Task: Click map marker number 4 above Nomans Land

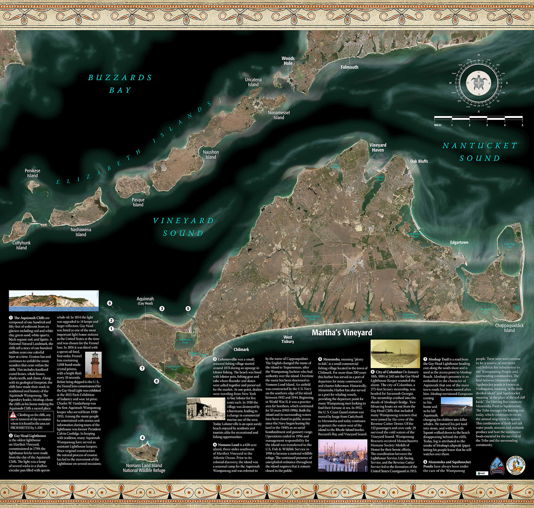Action: coord(142,438)
